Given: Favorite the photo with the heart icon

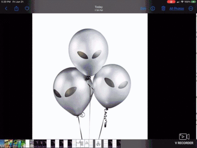Looking at the screenshot, I should (x=27, y=9).
